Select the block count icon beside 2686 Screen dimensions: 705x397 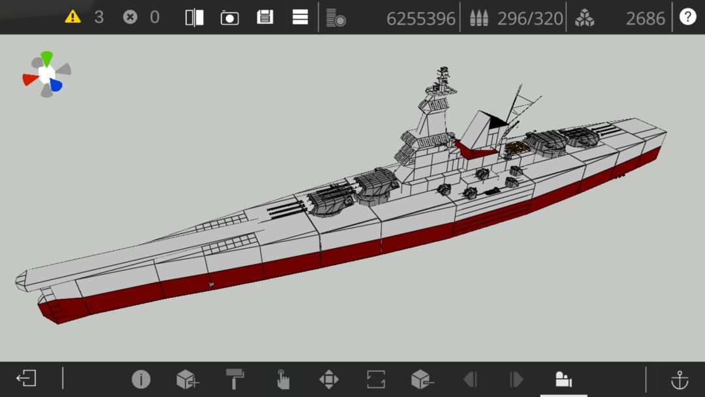584,18
